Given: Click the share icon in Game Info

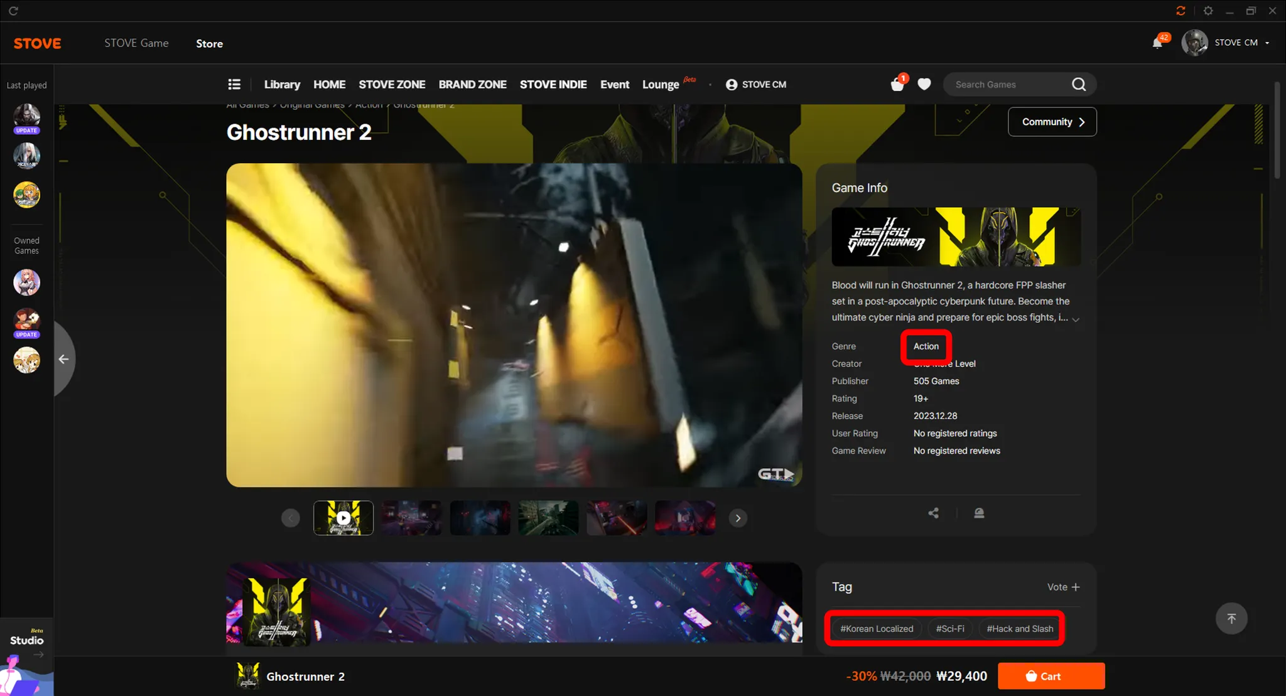Looking at the screenshot, I should [934, 513].
